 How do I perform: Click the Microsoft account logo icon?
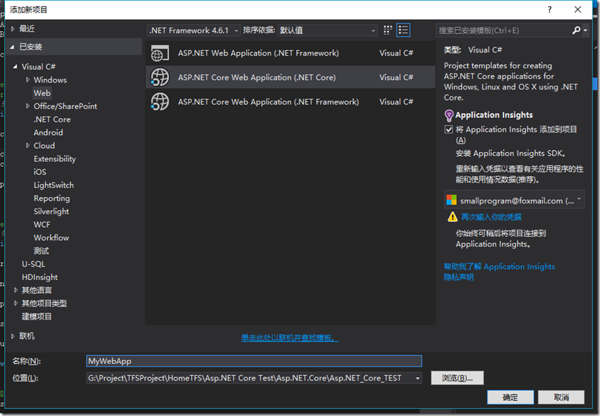pos(451,200)
